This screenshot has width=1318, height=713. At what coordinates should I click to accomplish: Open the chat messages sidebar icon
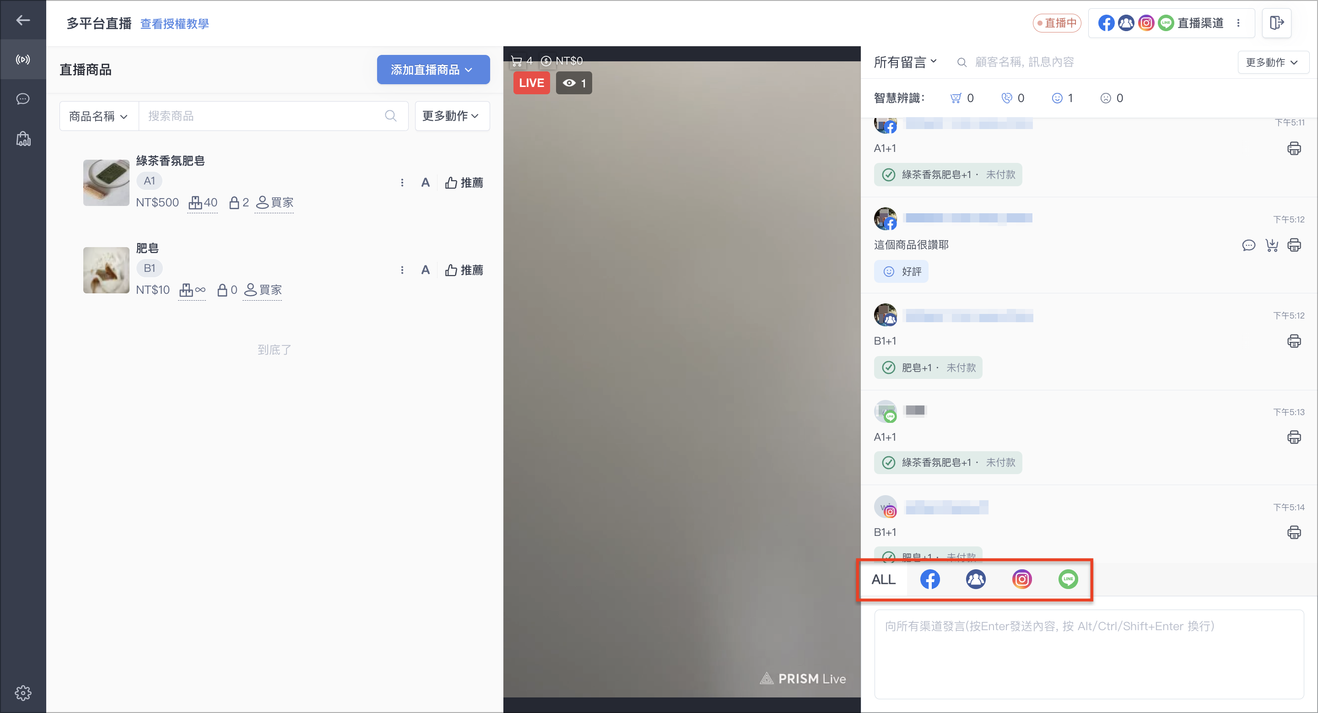click(22, 99)
